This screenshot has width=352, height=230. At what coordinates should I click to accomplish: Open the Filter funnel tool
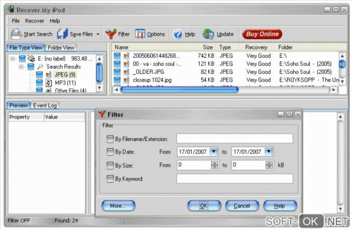click(111, 34)
